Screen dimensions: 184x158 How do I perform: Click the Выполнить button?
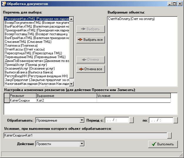163,144
